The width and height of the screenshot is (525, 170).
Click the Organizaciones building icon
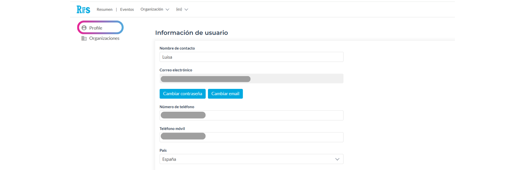[84, 38]
